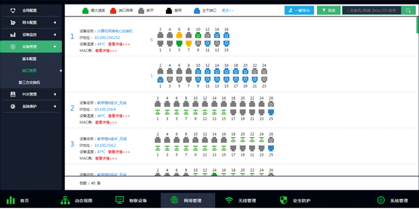Select blue port 25 on 教学楼A座4F_无线
419x209 pixels.
tap(271, 148)
